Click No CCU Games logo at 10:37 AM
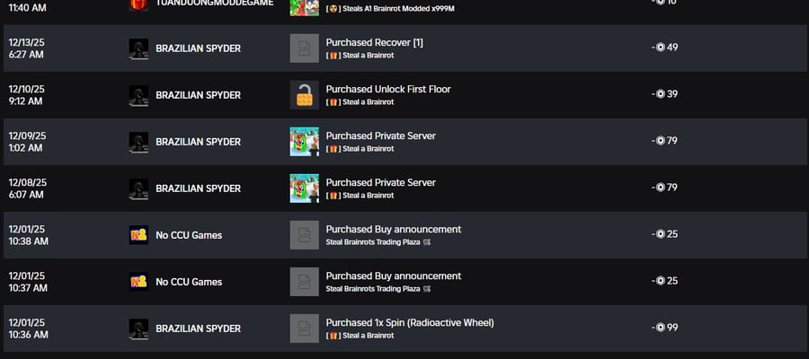 [x=138, y=282]
